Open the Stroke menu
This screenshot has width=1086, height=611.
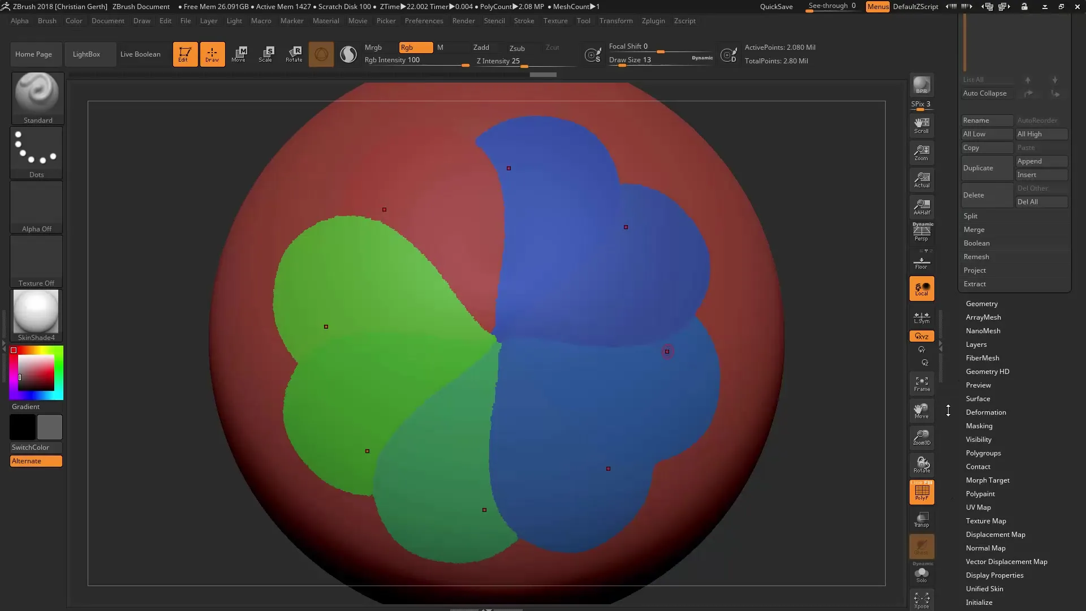pos(524,21)
